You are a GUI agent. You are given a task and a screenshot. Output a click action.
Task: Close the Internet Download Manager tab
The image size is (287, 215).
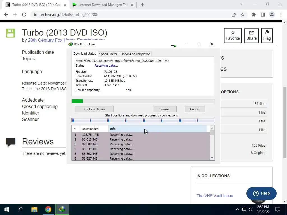(132, 5)
